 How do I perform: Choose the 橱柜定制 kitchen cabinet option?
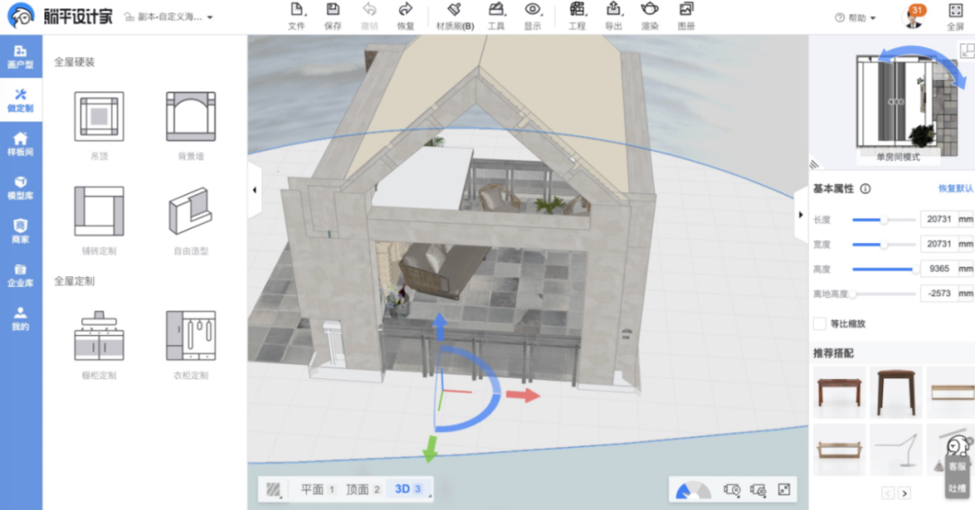coord(99,345)
